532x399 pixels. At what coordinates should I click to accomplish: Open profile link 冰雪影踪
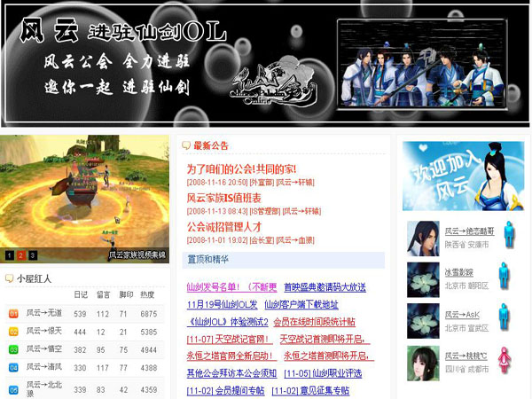[459, 272]
